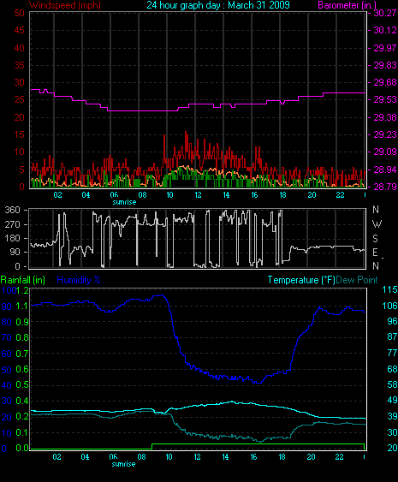
Task: Click the 87 temperature axis value
Action: click(x=392, y=337)
